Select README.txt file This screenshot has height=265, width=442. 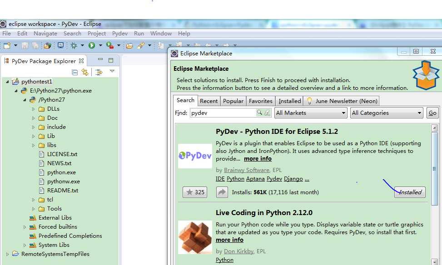(x=63, y=191)
